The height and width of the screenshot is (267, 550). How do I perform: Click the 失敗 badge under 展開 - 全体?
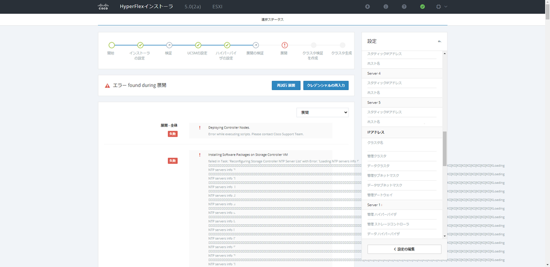coord(172,133)
